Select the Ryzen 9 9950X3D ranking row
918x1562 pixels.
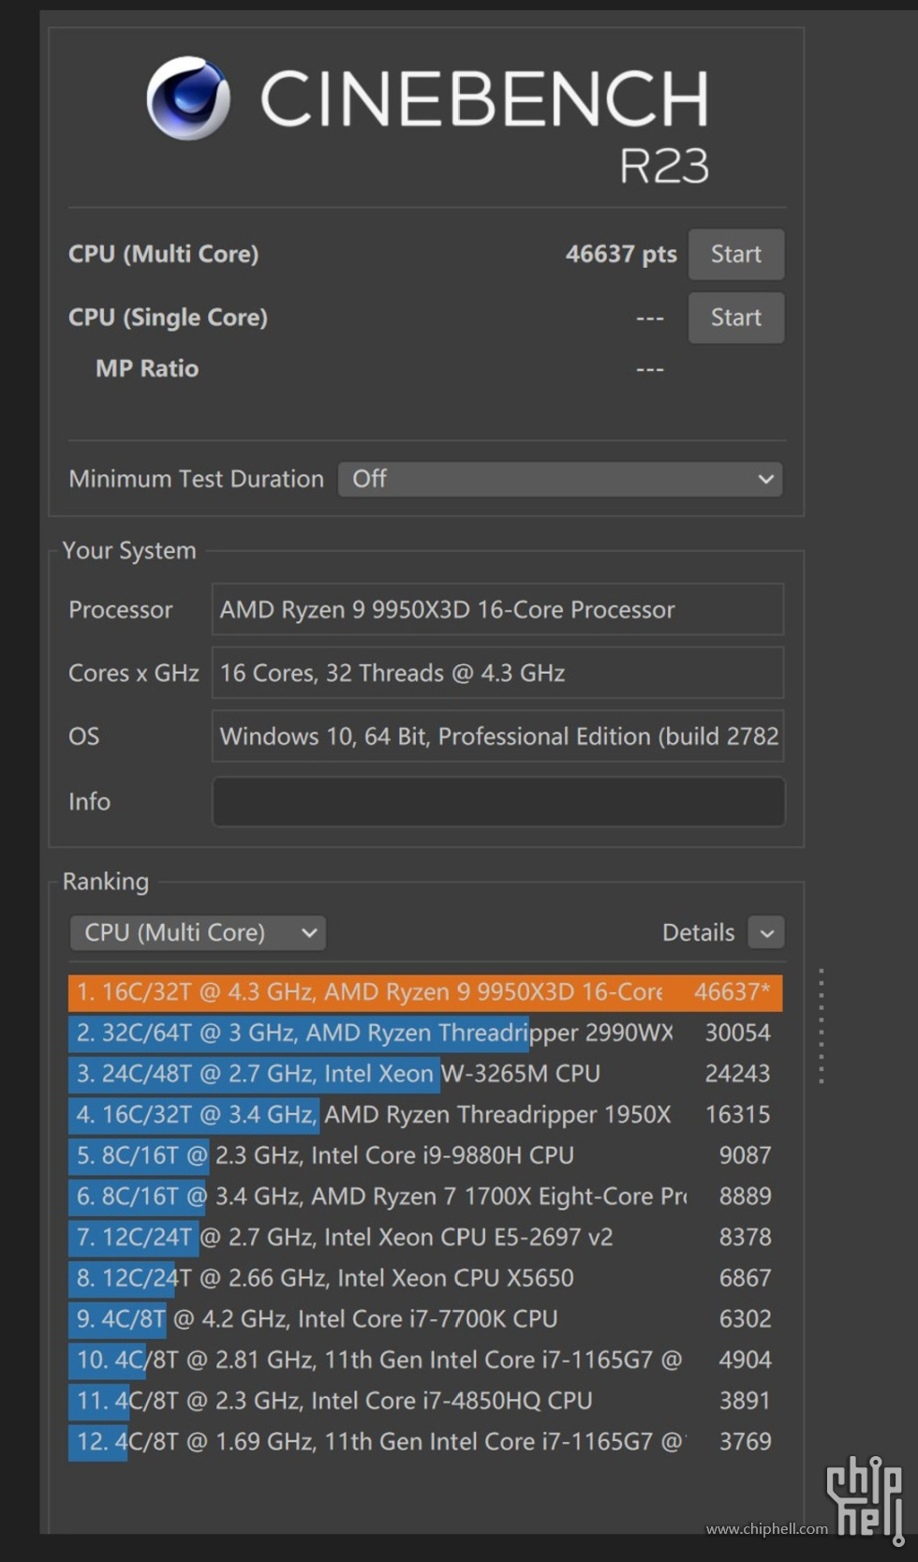tap(425, 992)
